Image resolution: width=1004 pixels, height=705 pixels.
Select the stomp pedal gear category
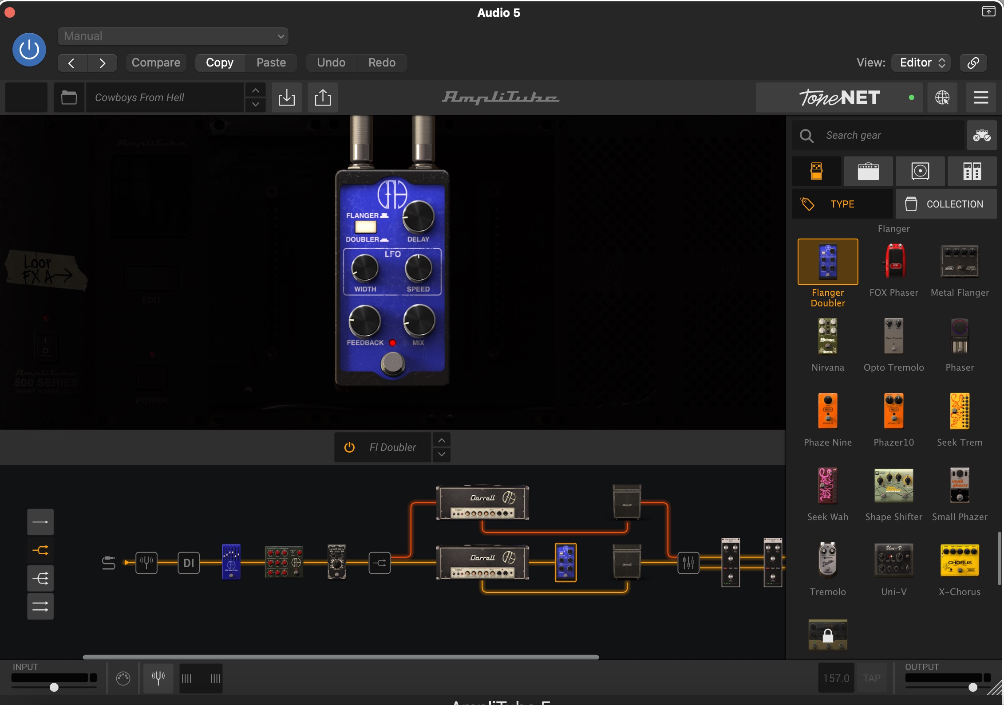(x=817, y=171)
